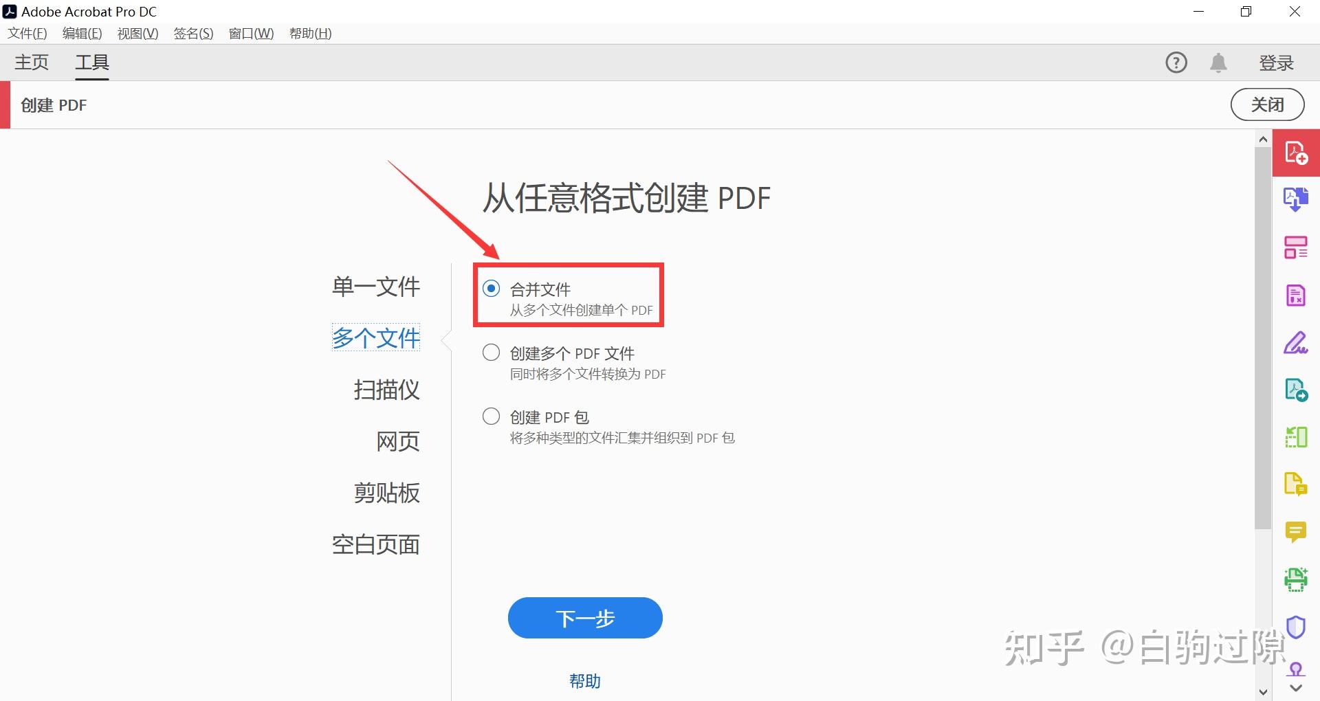Click the pink Edit PDF layout icon
Screen dimensions: 1320x701
tap(1296, 247)
